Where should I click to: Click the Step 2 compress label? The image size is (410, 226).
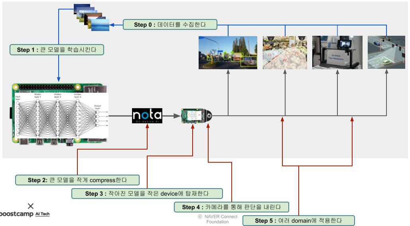click(77, 180)
